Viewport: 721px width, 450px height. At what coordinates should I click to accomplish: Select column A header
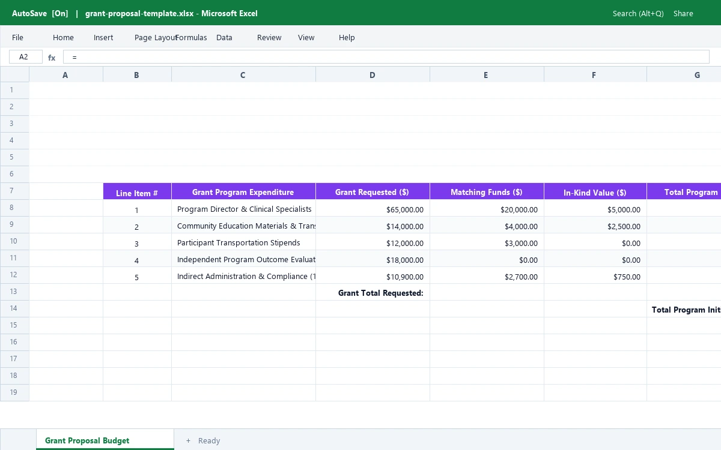point(66,75)
